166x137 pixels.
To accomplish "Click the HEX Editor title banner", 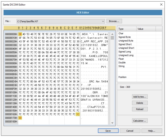I will pos(83,13).
